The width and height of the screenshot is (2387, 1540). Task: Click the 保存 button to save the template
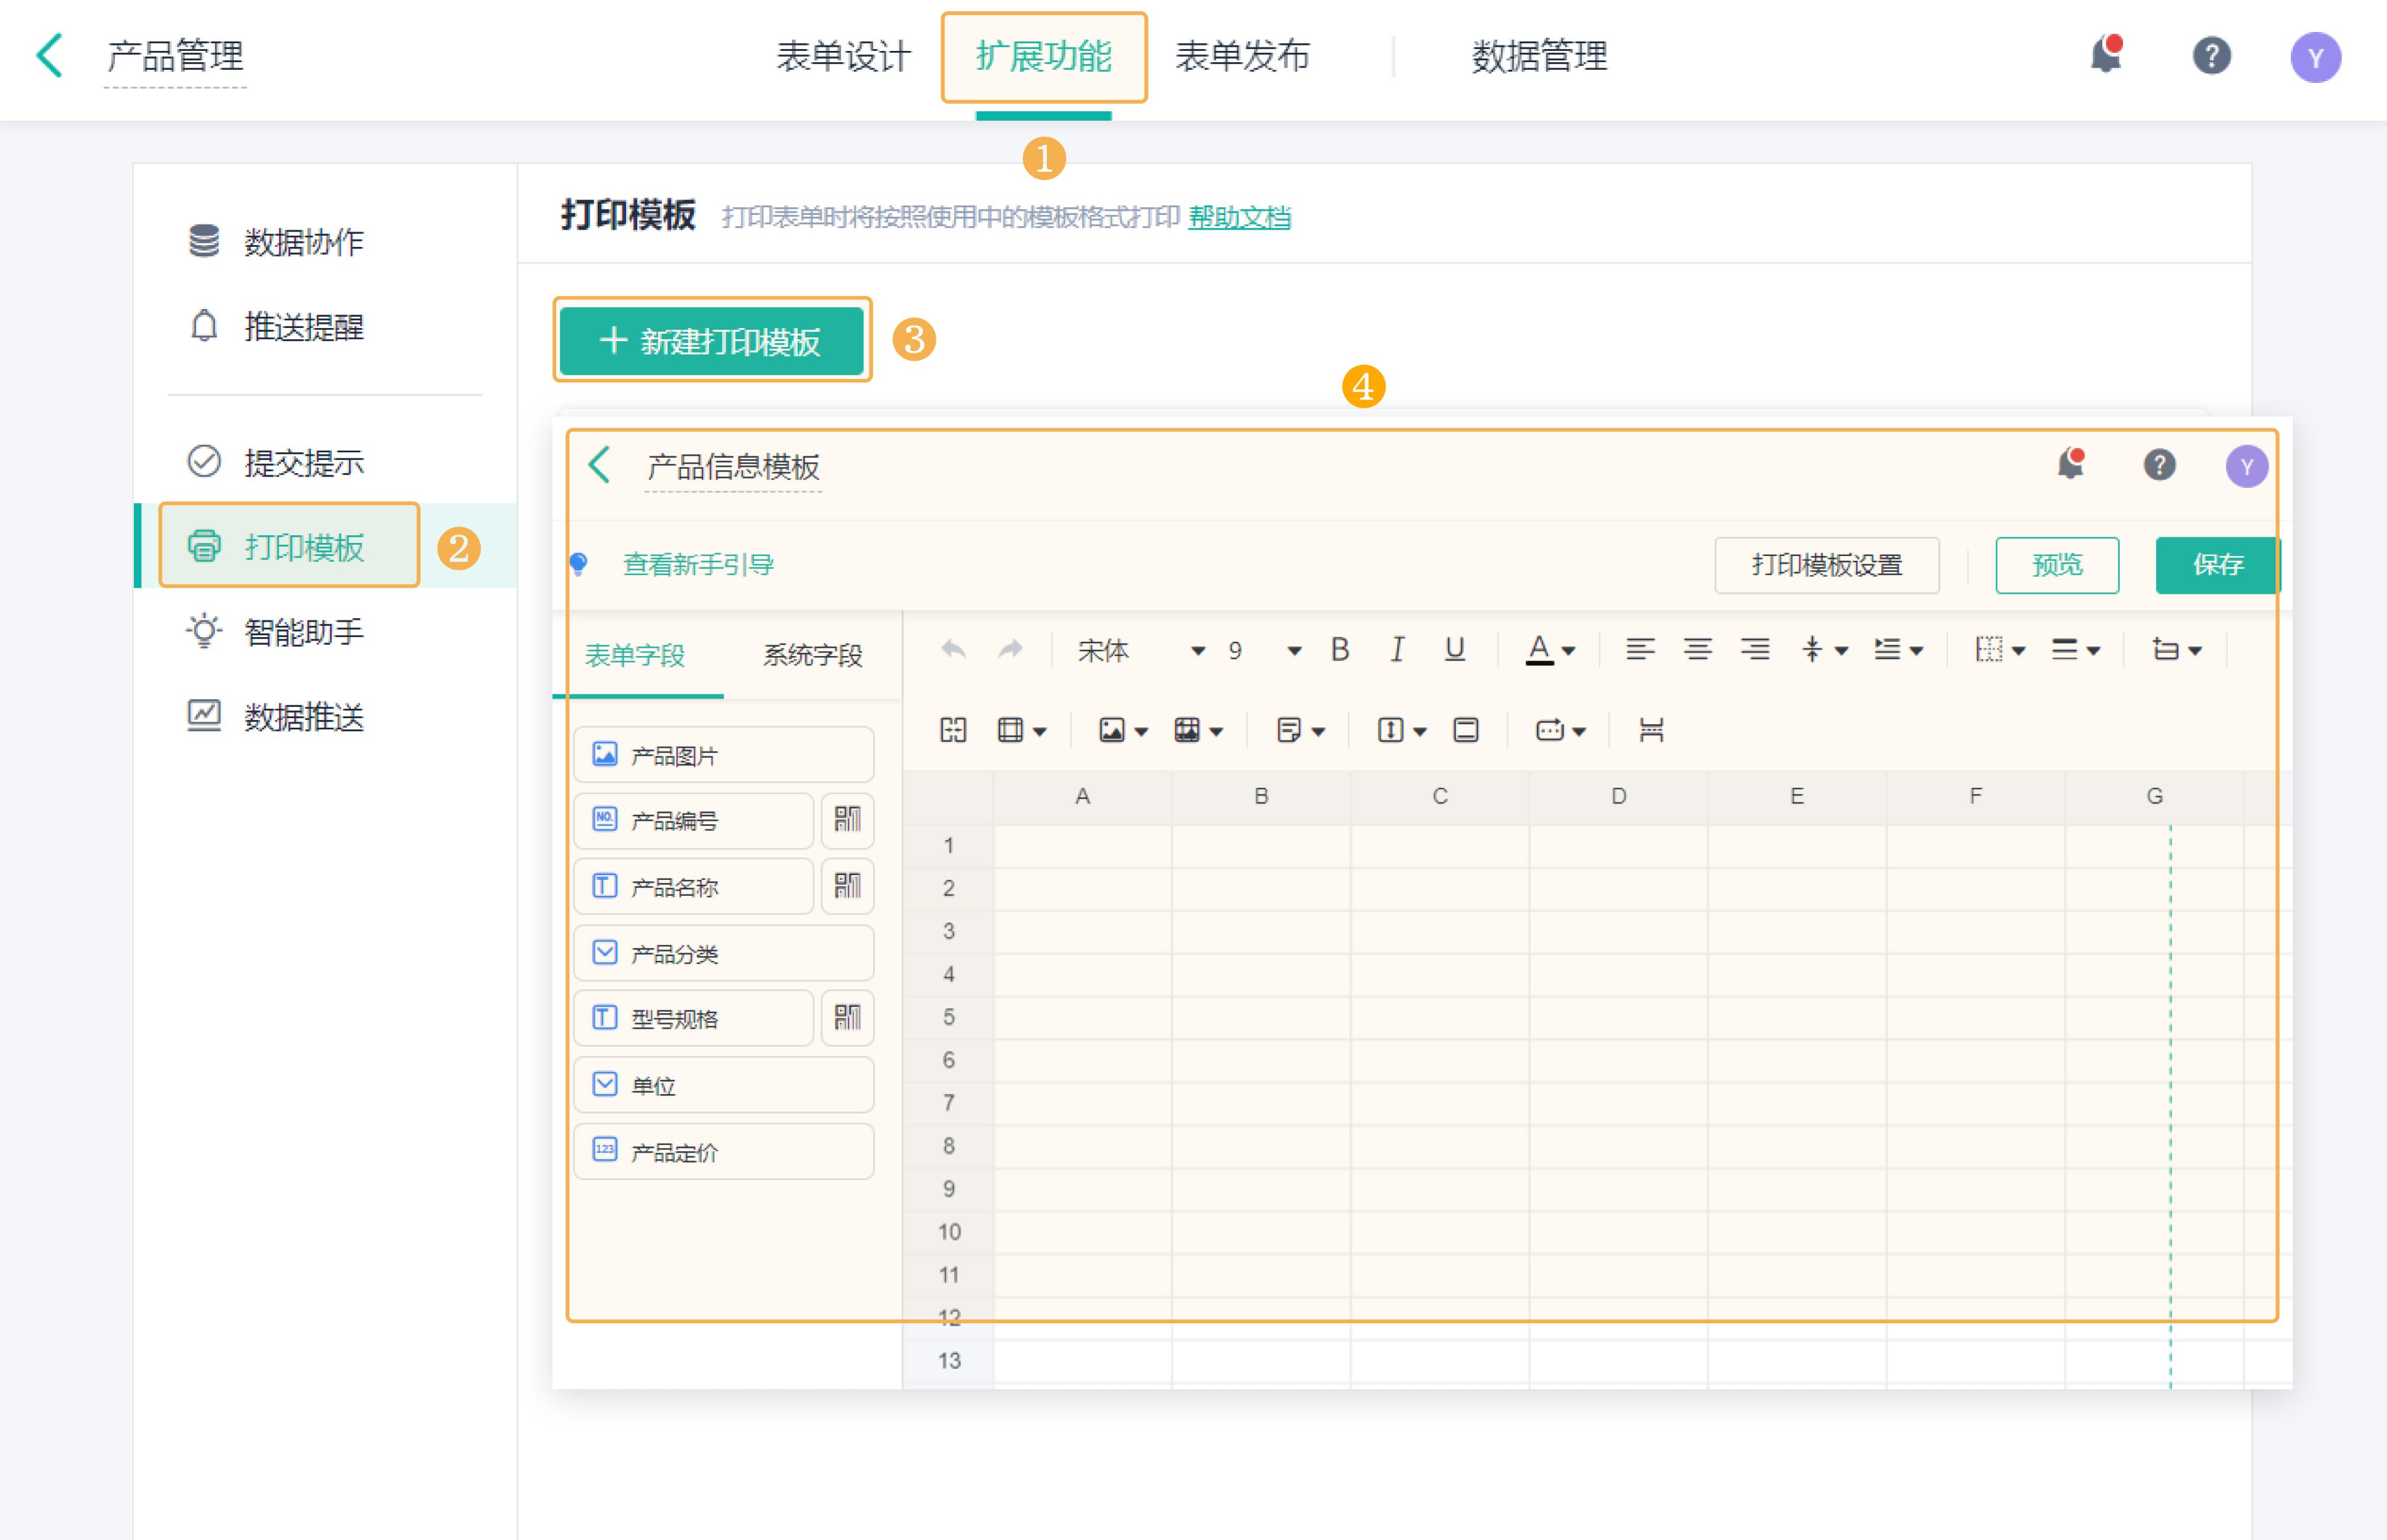click(2218, 565)
